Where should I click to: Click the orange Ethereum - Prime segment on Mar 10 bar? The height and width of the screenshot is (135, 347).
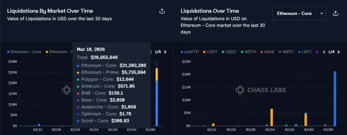157,74
